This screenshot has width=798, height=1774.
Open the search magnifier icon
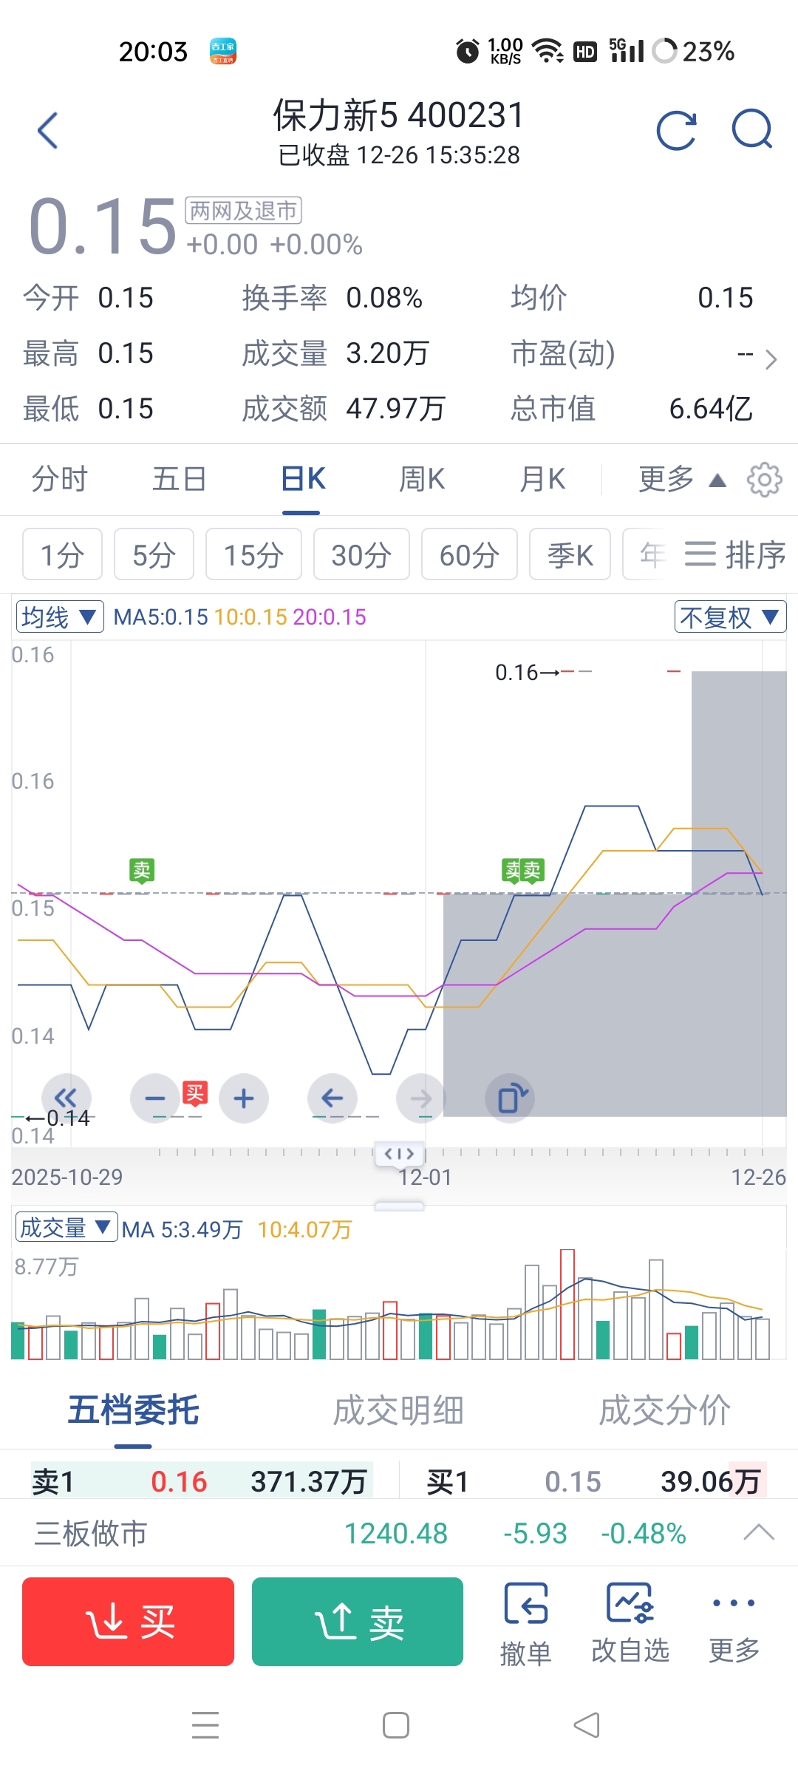[751, 129]
